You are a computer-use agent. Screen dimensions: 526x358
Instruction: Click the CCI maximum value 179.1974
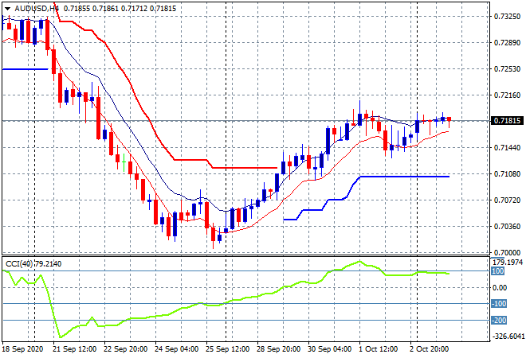pos(507,263)
